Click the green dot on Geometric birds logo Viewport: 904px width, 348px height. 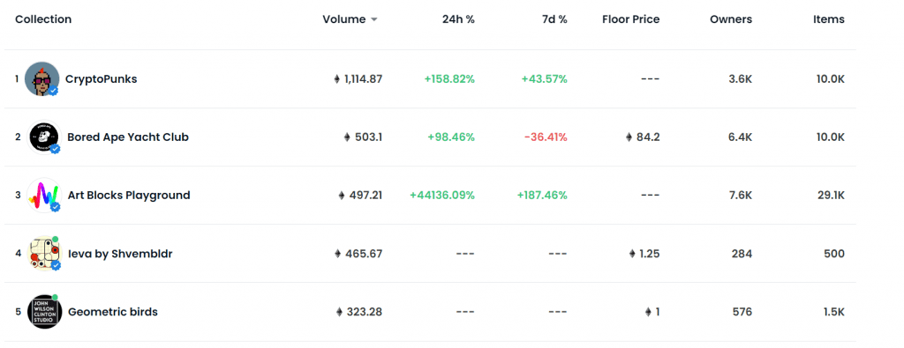tap(56, 298)
